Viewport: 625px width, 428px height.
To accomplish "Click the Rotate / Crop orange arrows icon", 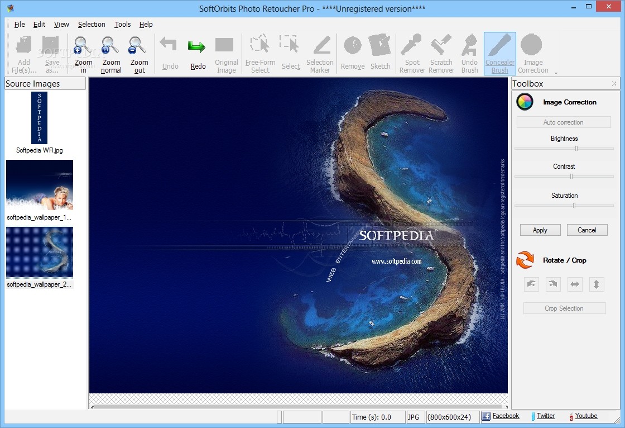I will pyautogui.click(x=525, y=260).
